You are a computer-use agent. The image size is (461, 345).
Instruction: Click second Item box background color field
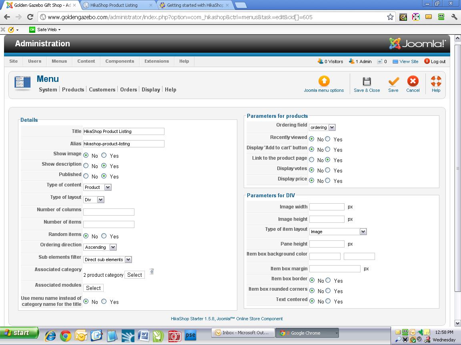[359, 256]
